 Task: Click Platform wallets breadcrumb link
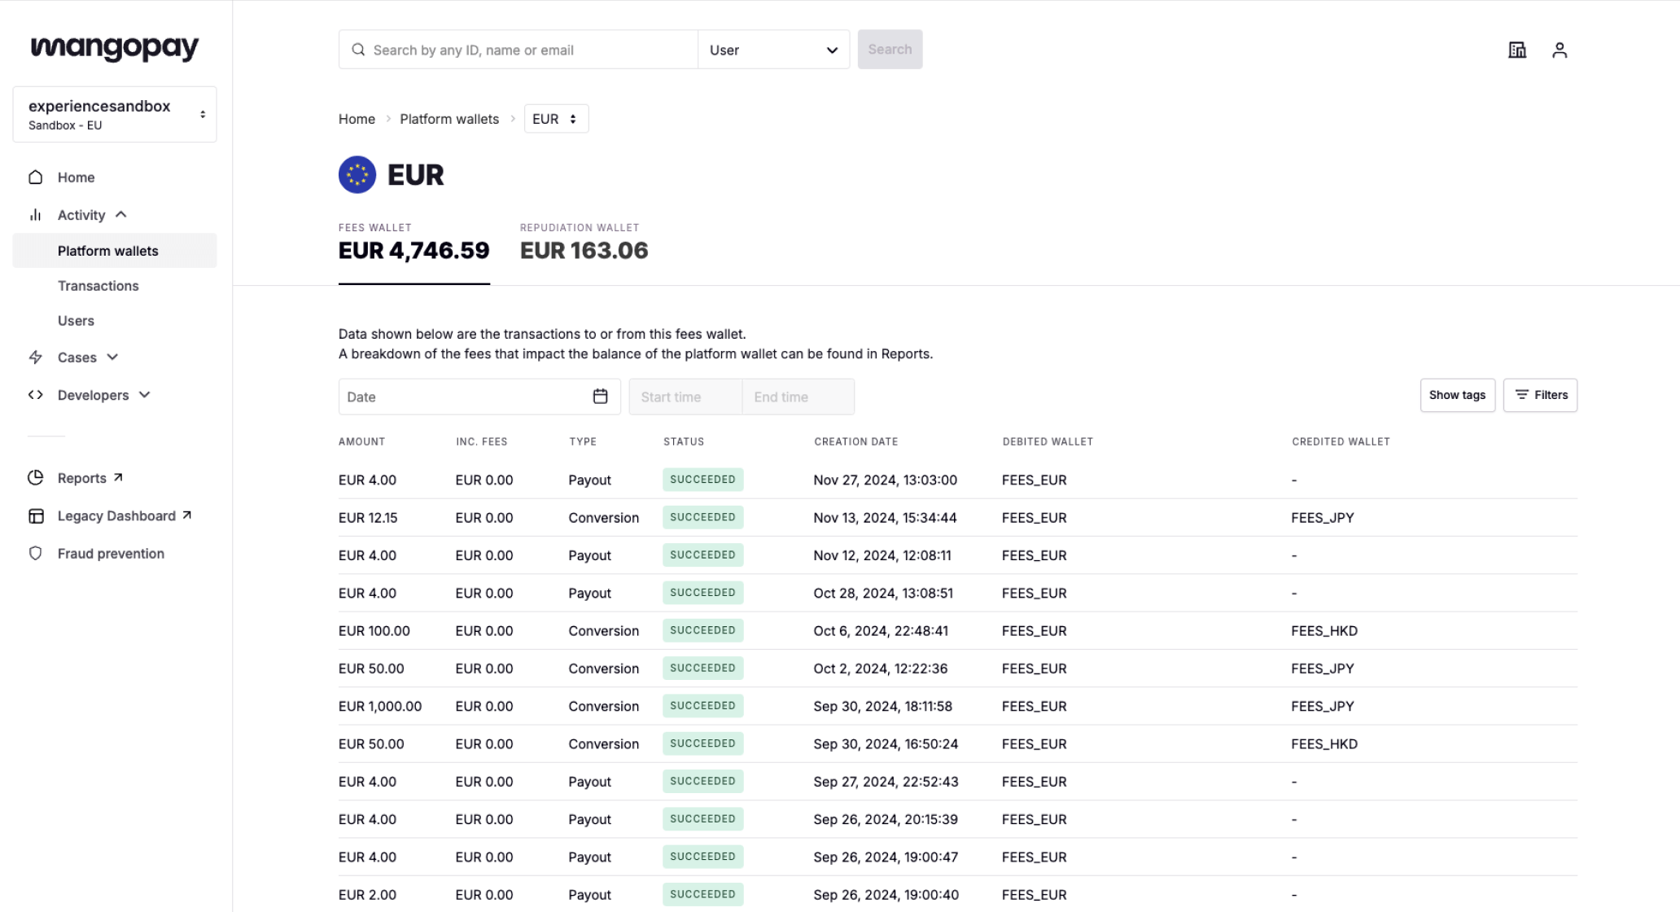[x=449, y=119]
